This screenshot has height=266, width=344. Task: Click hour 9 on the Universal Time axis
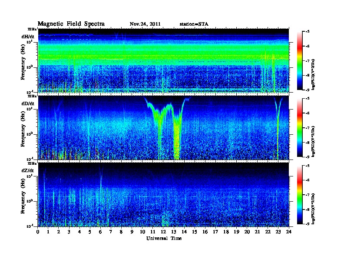(x=132, y=232)
